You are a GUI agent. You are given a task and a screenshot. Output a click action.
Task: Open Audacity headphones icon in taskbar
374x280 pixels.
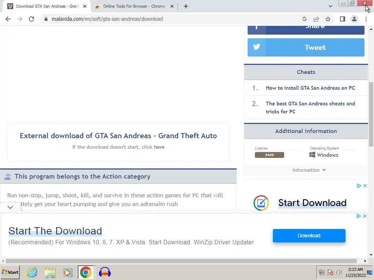click(105, 272)
